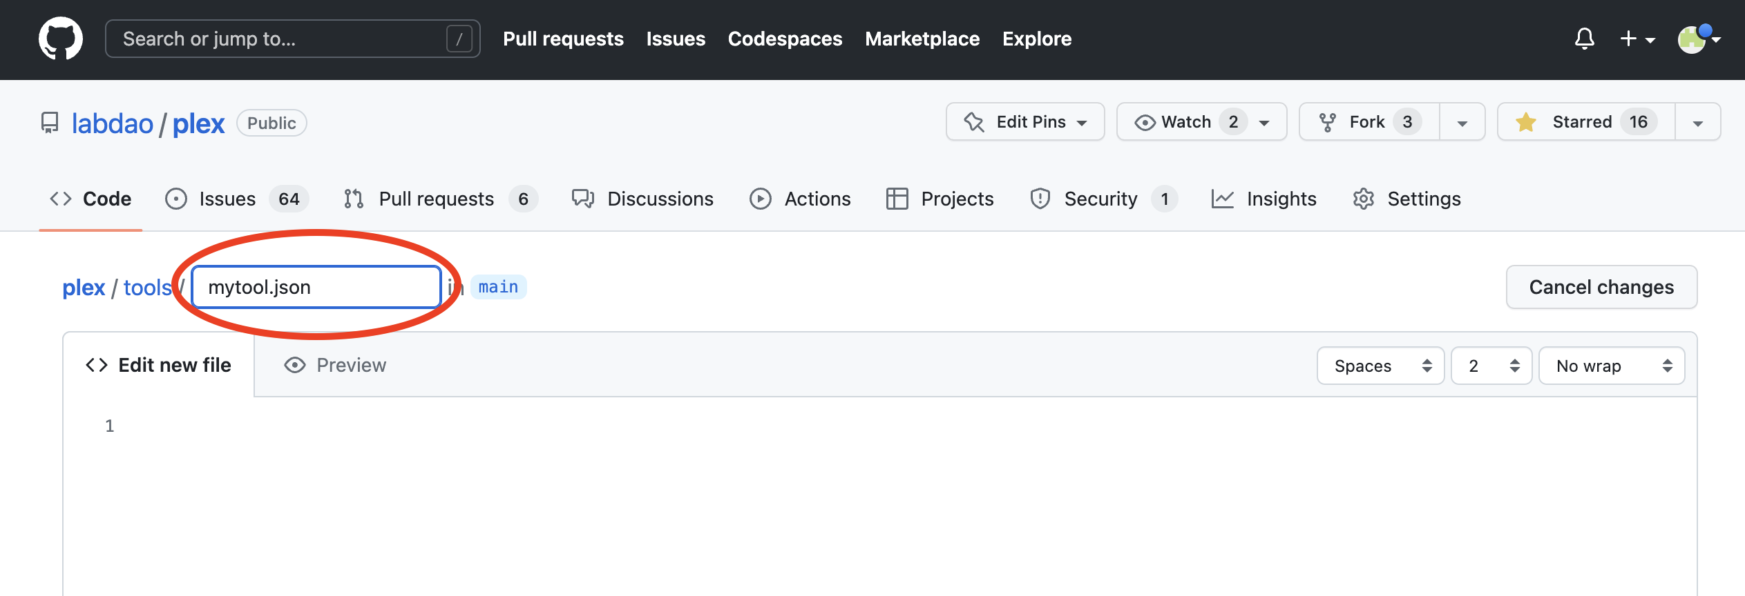Viewport: 1745px width, 596px height.
Task: Open the plex breadcrumb link
Action: (84, 287)
